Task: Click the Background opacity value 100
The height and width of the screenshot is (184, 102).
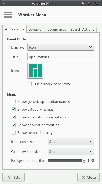Action: (x=91, y=161)
